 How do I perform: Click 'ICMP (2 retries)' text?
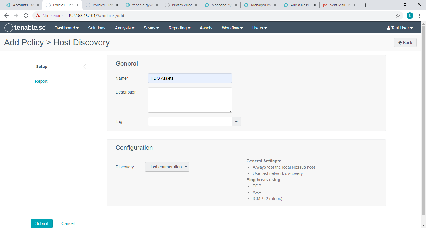(x=268, y=199)
